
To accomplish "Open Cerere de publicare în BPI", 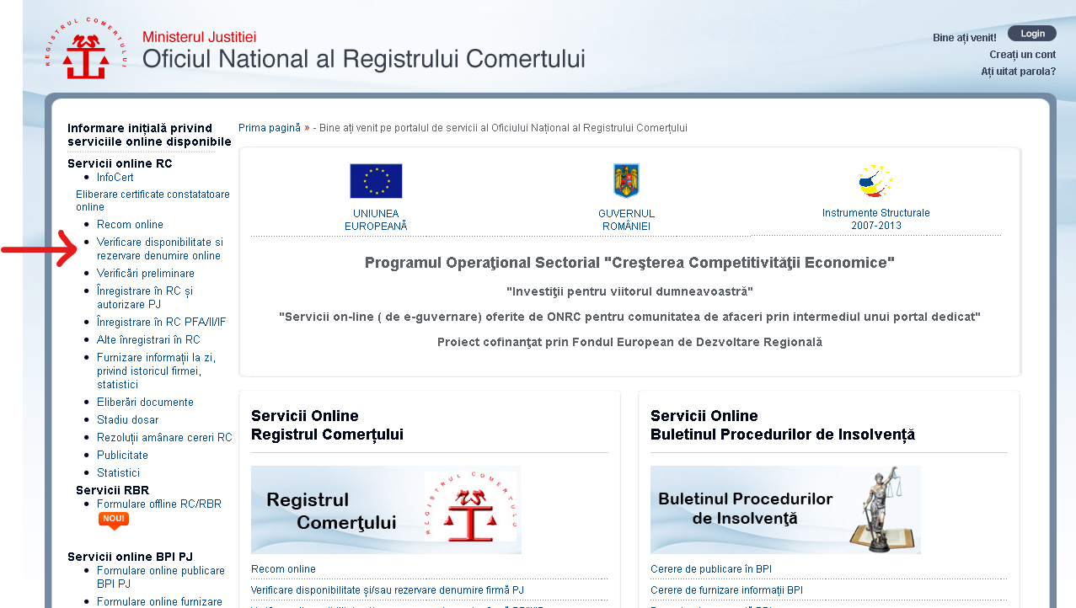I will 711,569.
